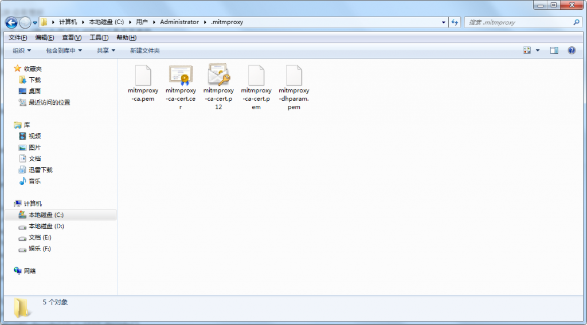Open 桌面 in the sidebar
Image resolution: width=587 pixels, height=325 pixels.
tap(30, 91)
